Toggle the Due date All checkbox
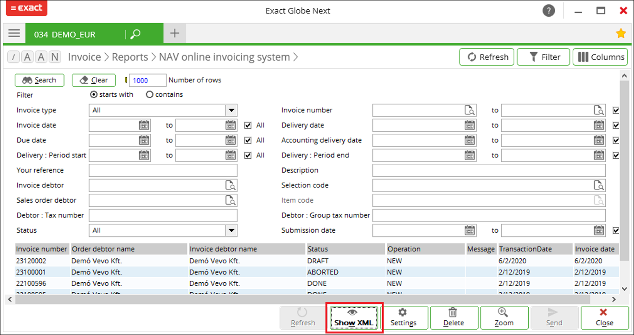Image resolution: width=634 pixels, height=335 pixels. pos(248,140)
